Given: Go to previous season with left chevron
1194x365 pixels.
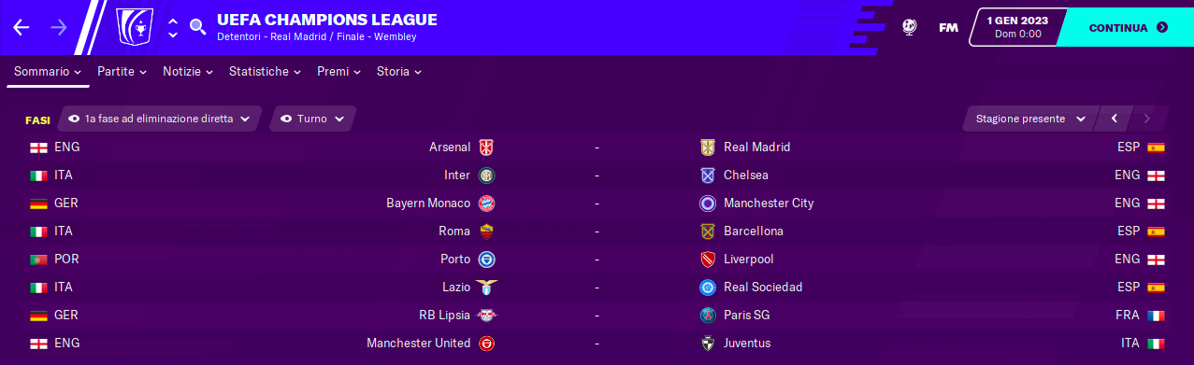Looking at the screenshot, I should coord(1114,119).
